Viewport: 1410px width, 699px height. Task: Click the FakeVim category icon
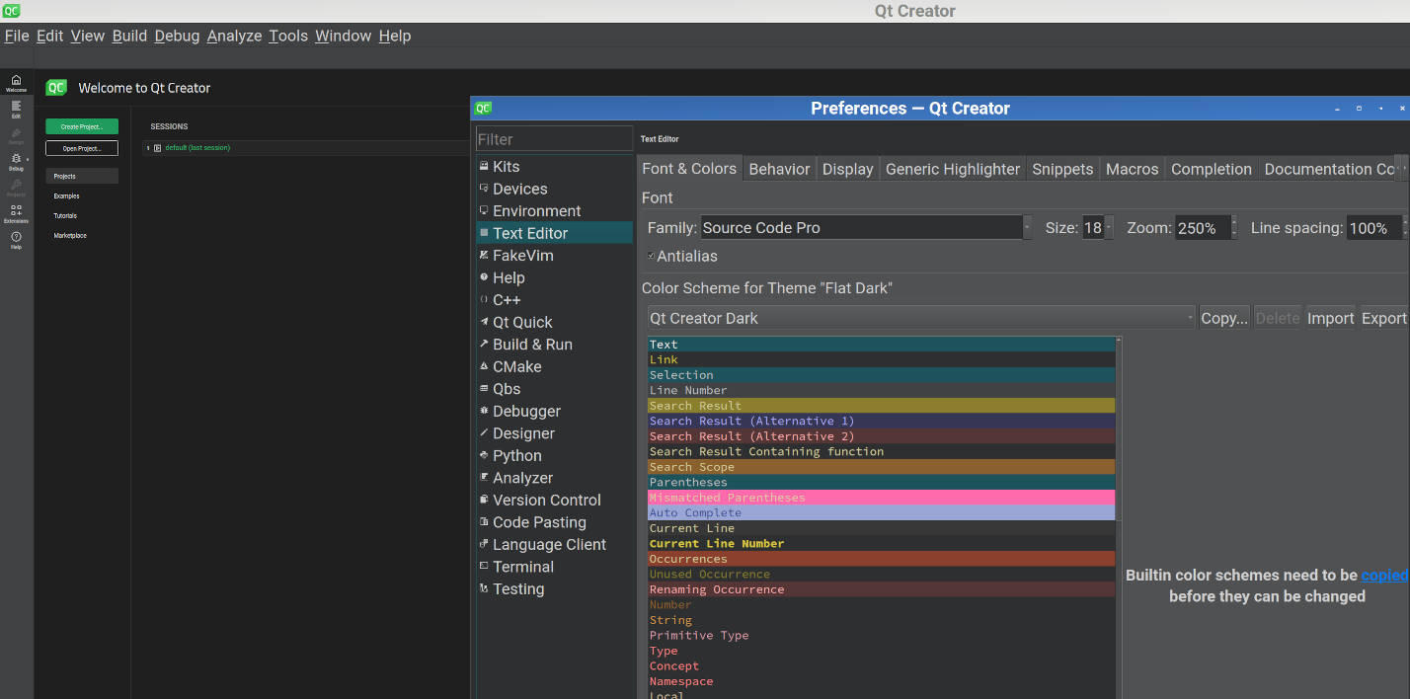484,255
